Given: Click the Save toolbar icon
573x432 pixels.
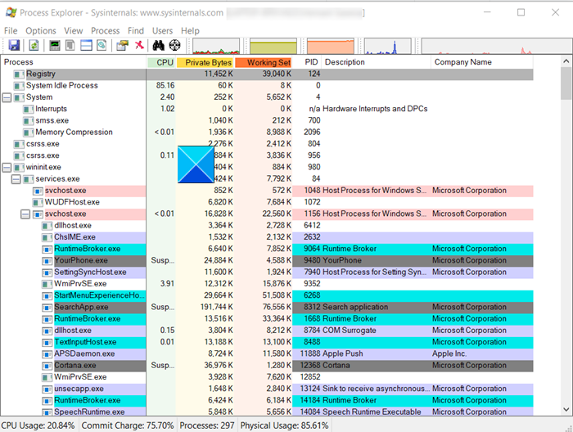Looking at the screenshot, I should point(12,46).
